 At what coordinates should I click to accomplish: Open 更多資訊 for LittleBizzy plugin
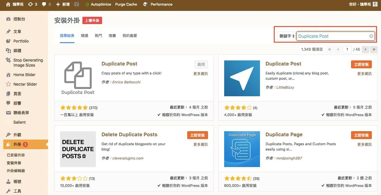coord(365,74)
